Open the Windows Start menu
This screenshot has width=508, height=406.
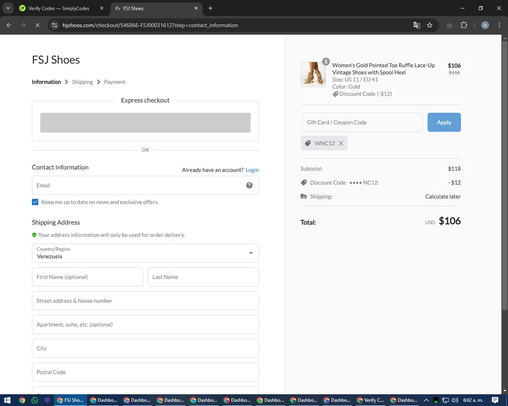pos(7,400)
